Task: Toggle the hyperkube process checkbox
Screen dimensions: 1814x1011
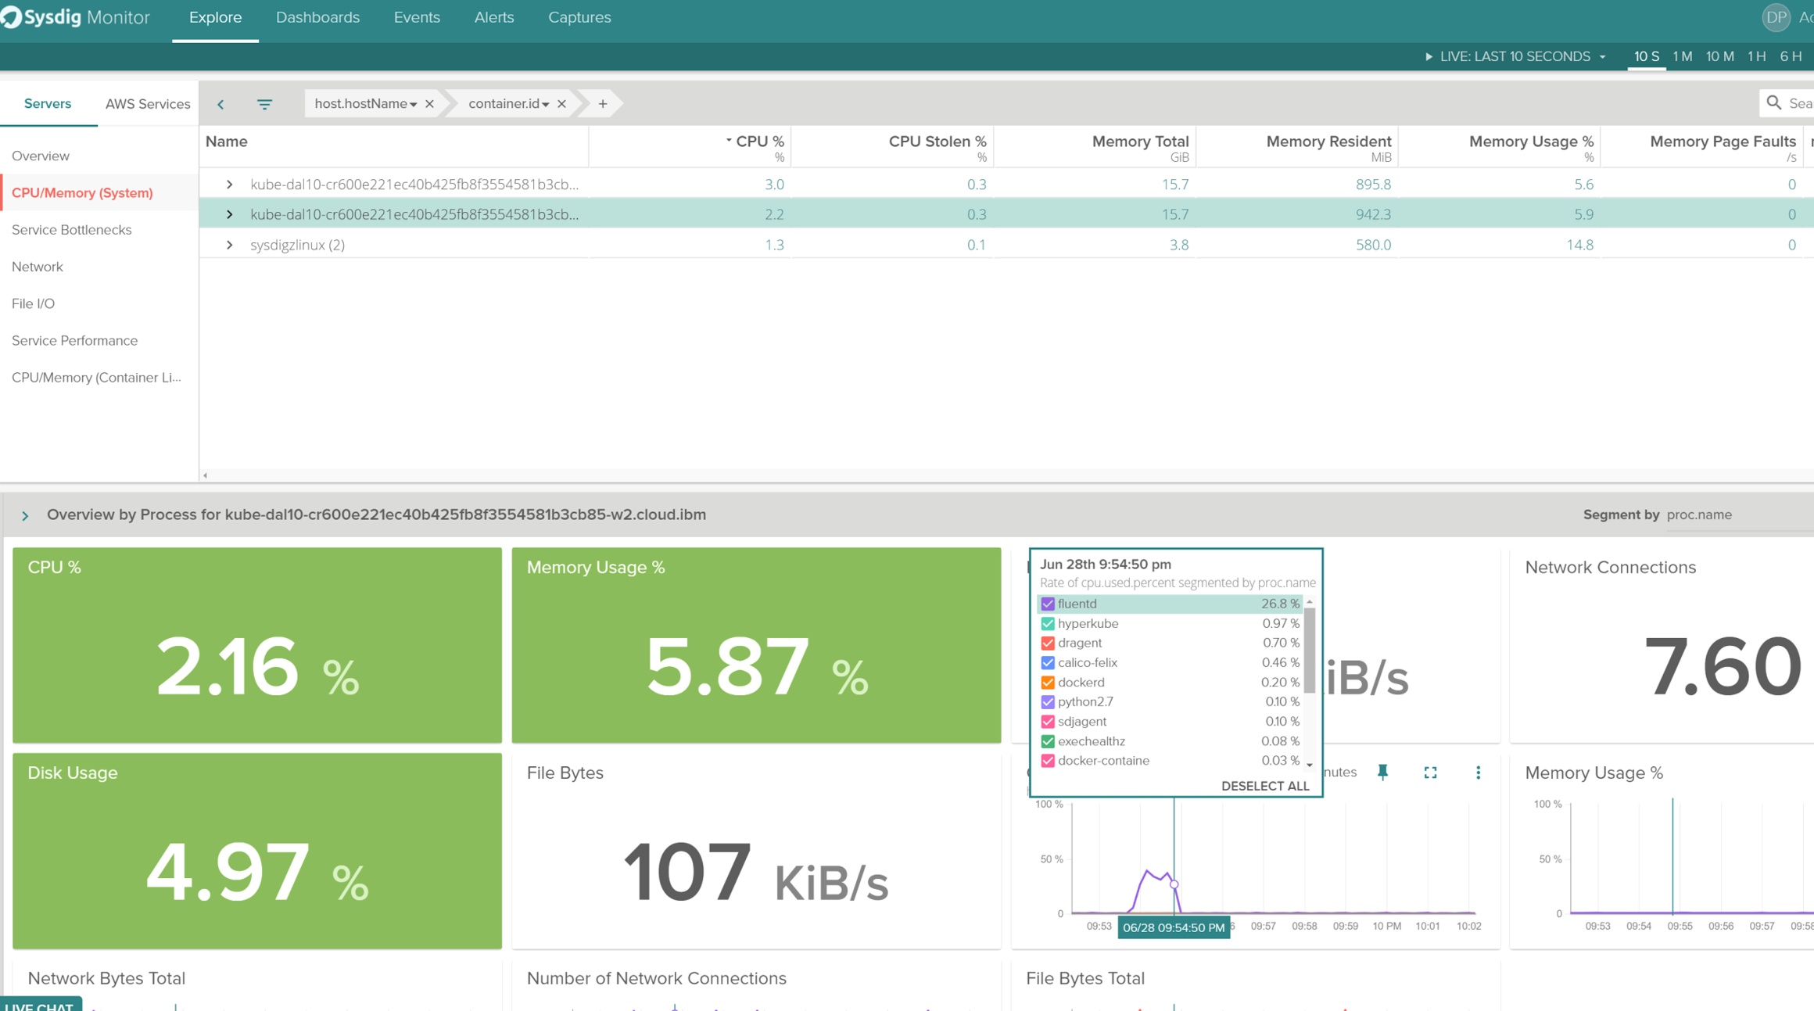Action: tap(1048, 623)
